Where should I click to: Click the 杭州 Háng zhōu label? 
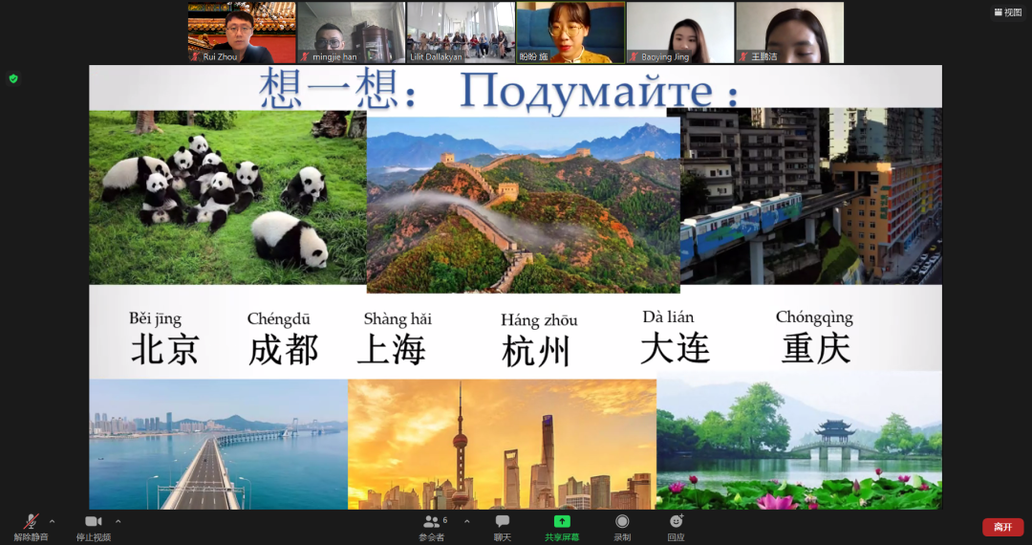click(537, 340)
